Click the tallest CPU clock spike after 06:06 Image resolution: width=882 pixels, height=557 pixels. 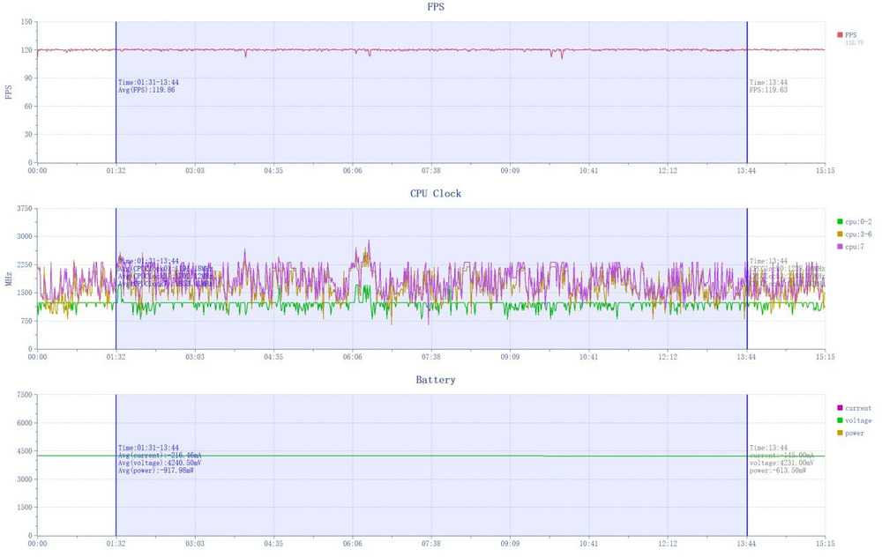(369, 241)
